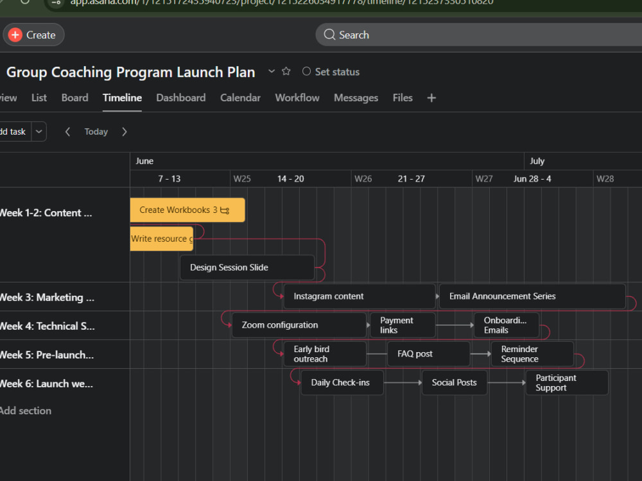The height and width of the screenshot is (481, 642).
Task: Click the W27 week number
Action: click(484, 179)
